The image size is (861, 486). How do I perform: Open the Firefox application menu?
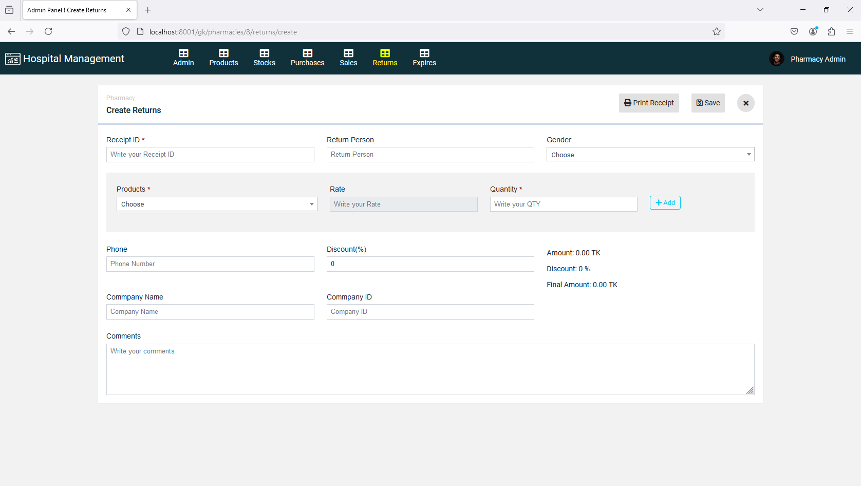click(850, 31)
